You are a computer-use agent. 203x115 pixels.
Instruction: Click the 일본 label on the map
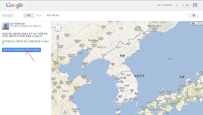[x=182, y=77]
